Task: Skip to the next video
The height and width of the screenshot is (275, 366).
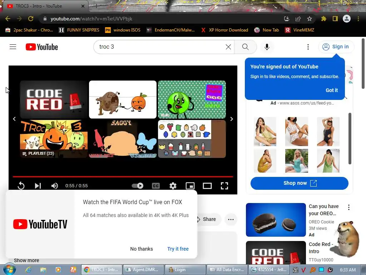Action: [38, 186]
